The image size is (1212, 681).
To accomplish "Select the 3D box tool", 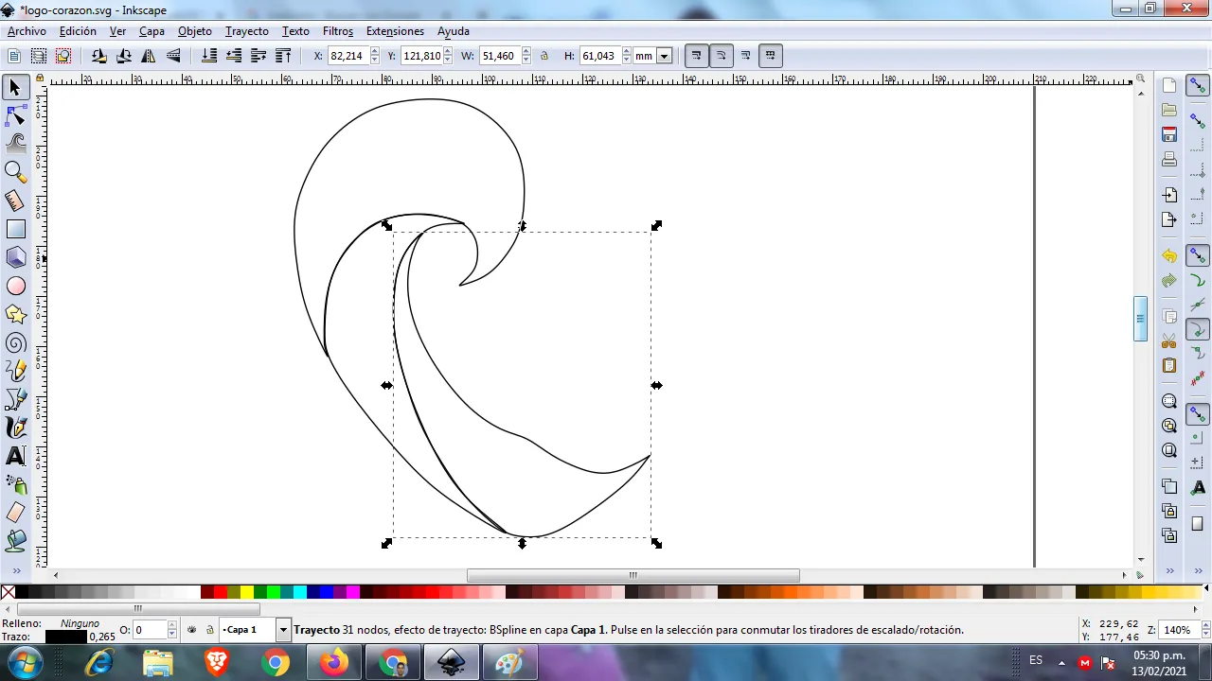I will click(x=15, y=257).
